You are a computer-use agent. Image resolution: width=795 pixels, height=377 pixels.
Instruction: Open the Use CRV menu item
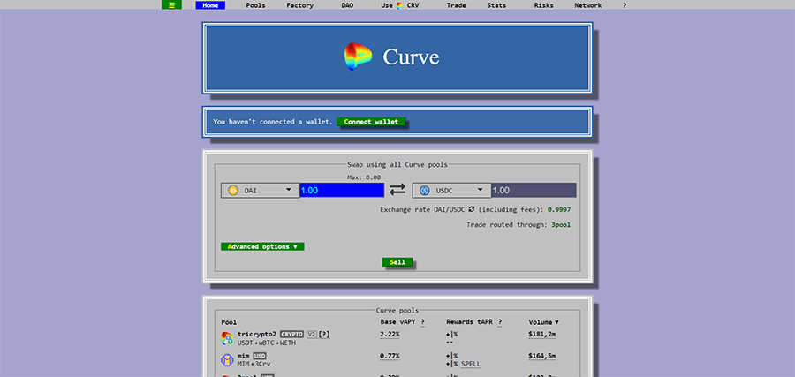pyautogui.click(x=400, y=5)
